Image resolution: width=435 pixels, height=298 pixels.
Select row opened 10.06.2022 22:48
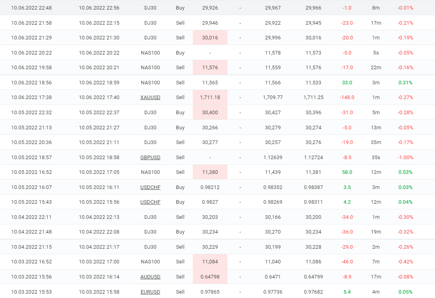(31, 8)
